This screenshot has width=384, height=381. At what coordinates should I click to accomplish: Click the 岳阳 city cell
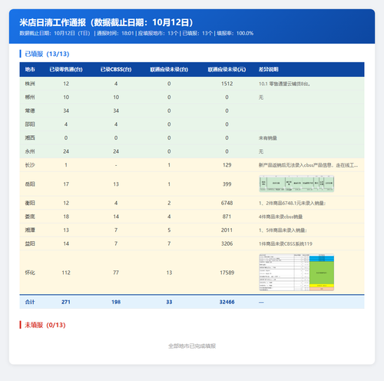click(x=30, y=184)
